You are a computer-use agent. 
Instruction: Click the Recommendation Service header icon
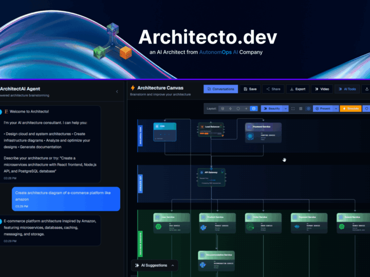coord(202,255)
